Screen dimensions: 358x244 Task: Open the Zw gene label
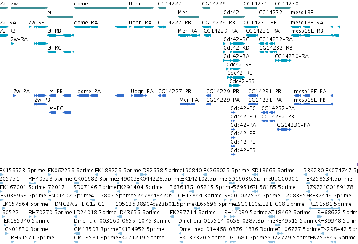pos(14,4)
